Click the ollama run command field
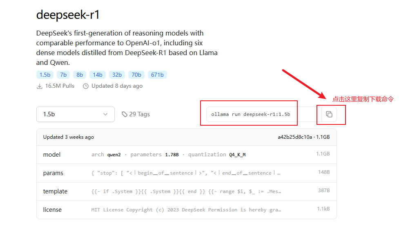 [251, 114]
